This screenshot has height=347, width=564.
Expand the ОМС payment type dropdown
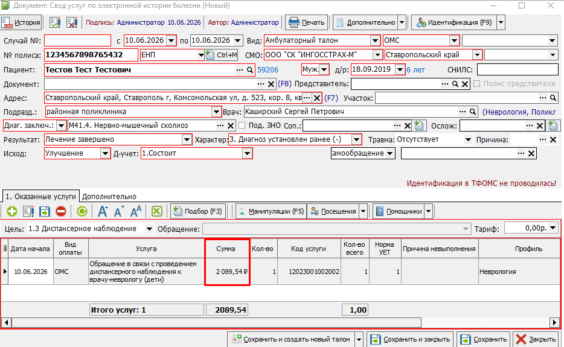[454, 40]
